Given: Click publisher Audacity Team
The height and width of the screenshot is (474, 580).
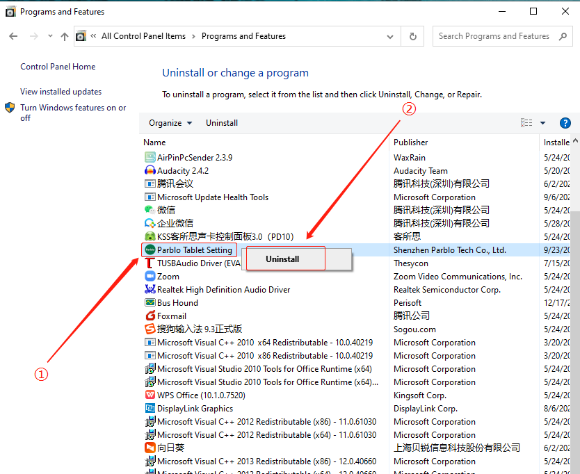Looking at the screenshot, I should coord(421,171).
